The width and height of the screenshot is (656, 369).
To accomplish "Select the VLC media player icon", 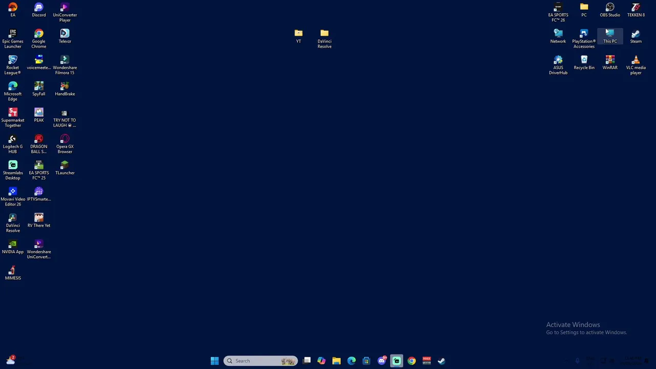I will [636, 65].
